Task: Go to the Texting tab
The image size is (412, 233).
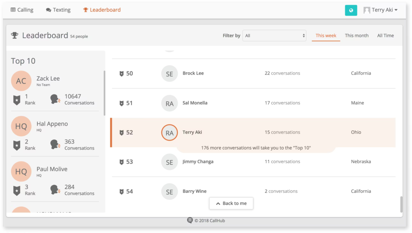Action: 58,10
